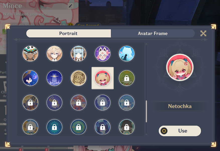Select the white-haired hat character portrait
220x151 pixels.
click(x=30, y=54)
